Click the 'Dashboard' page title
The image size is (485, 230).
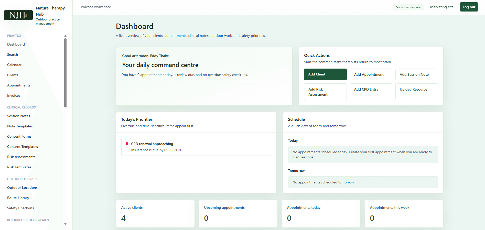[135, 26]
